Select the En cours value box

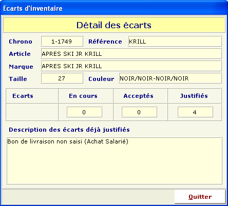pyautogui.click(x=84, y=112)
